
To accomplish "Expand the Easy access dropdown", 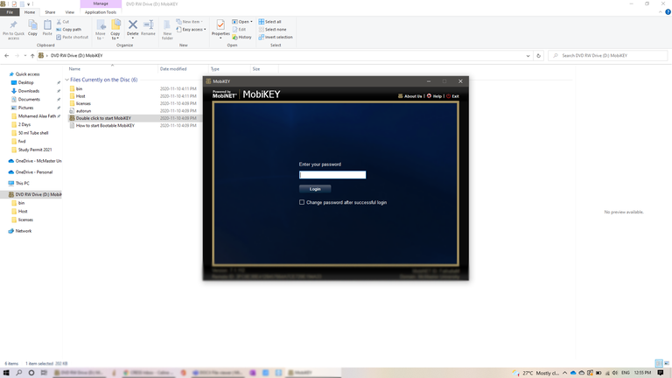I will pos(193,29).
